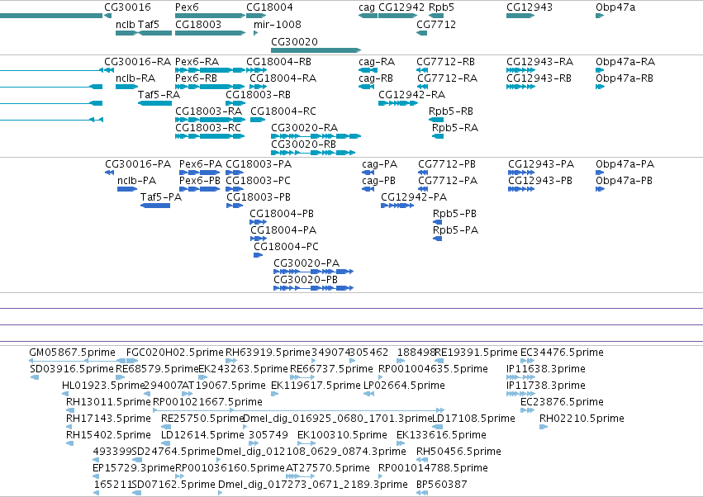The width and height of the screenshot is (703, 497).
Task: Click the "Rpb5" gene label
Action: tap(441, 7)
